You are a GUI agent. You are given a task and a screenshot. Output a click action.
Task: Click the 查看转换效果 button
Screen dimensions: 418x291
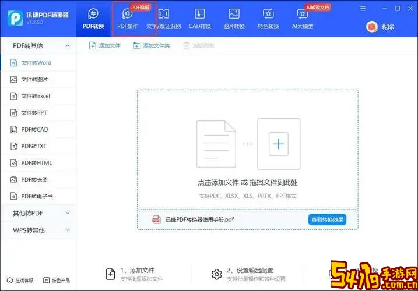tap(328, 219)
